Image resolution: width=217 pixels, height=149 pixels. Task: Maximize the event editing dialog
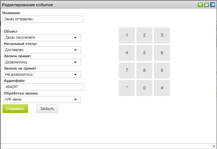207,5
